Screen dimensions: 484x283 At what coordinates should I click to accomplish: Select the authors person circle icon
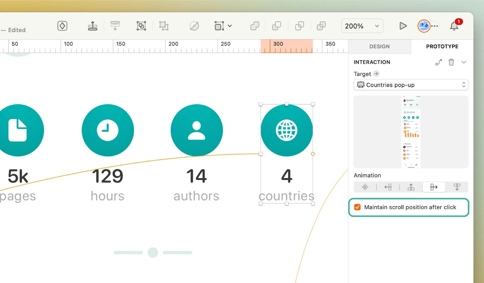(x=197, y=130)
